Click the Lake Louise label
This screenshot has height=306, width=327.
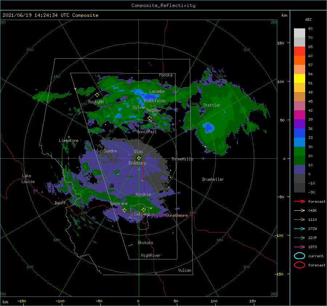(x=28, y=179)
